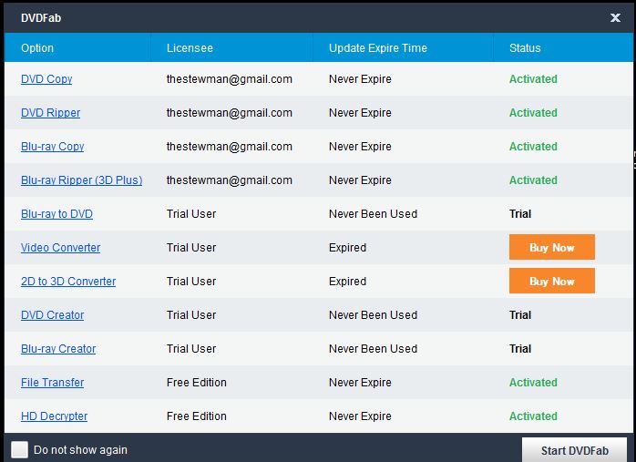636x462 pixels.
Task: Open the Blu-ray Ripper (3D Plus) link
Action: (x=81, y=180)
